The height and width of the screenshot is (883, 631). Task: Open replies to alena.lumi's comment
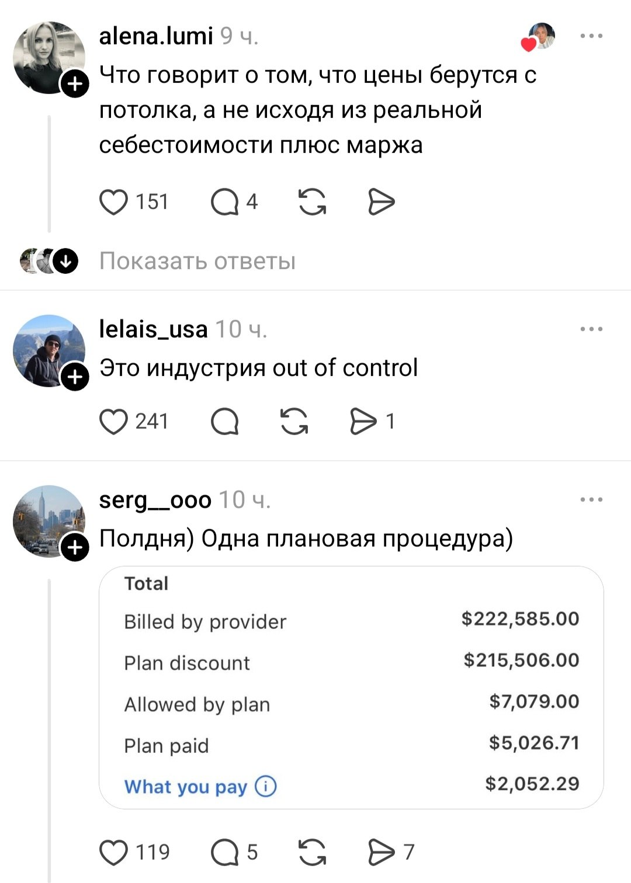224,203
